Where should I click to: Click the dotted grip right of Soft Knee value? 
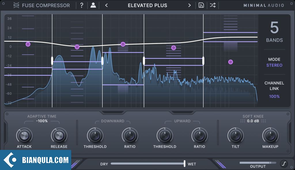click(264, 121)
